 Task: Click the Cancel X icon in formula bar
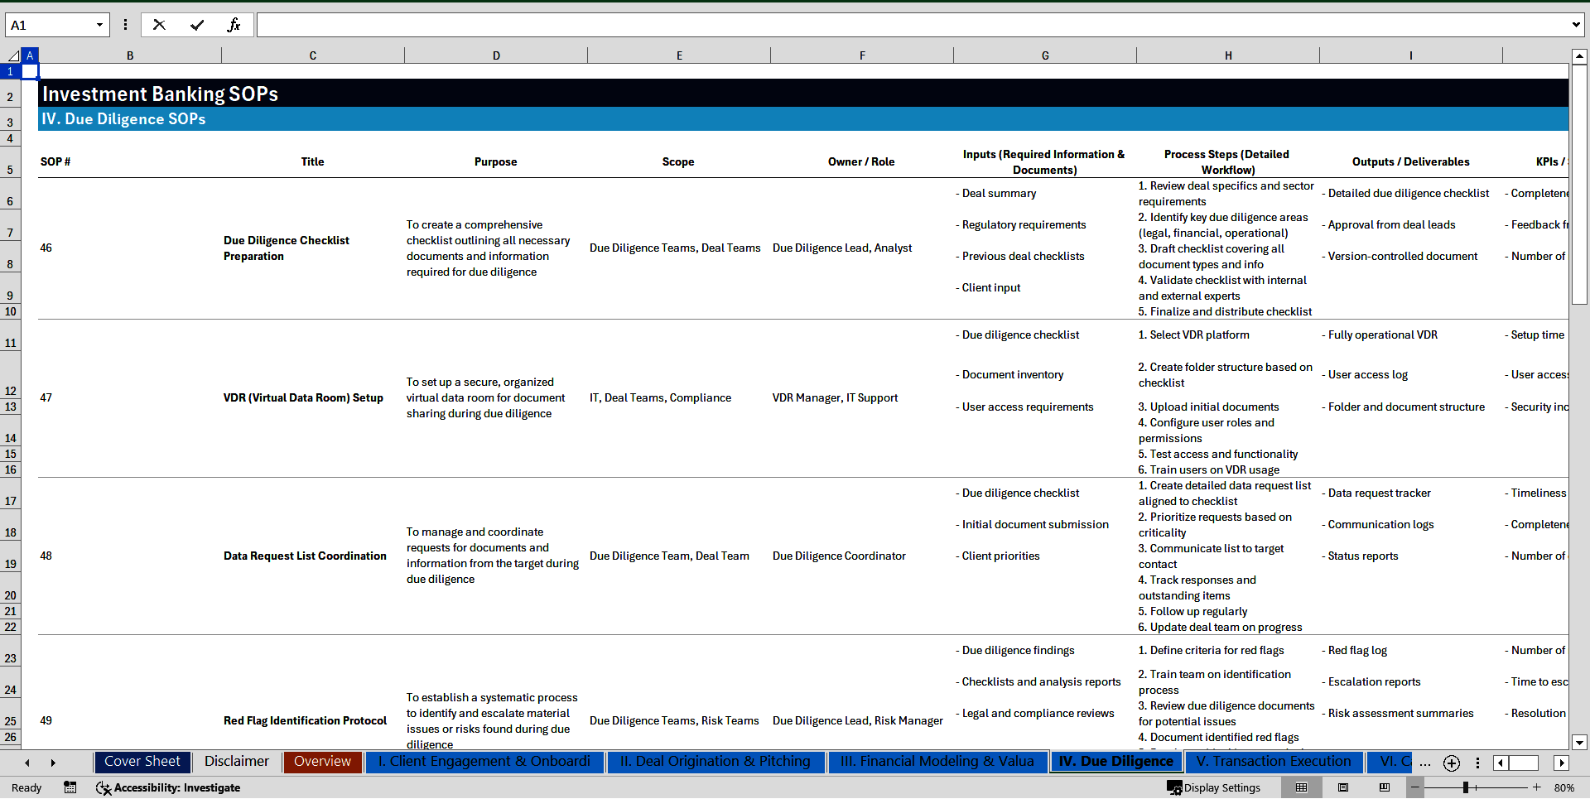click(159, 25)
